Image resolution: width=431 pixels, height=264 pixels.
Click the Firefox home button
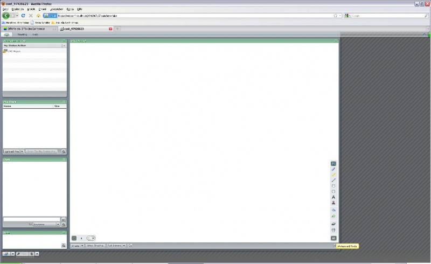pyautogui.click(x=38, y=16)
